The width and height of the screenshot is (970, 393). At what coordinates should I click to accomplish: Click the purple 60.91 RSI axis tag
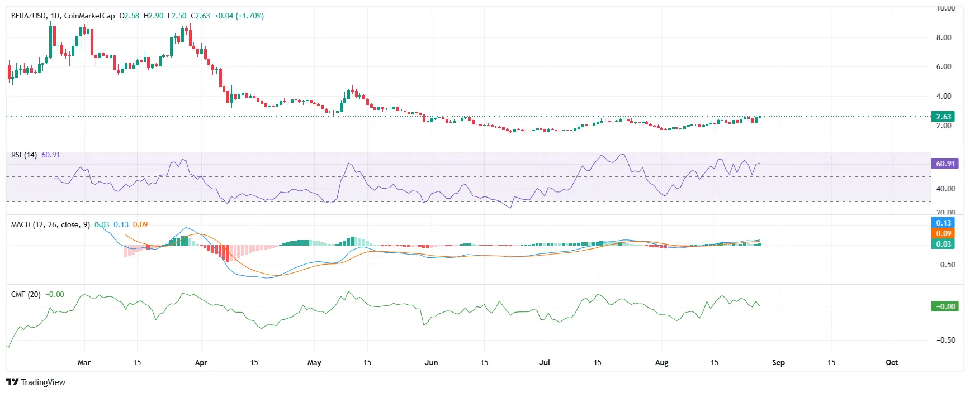(945, 164)
